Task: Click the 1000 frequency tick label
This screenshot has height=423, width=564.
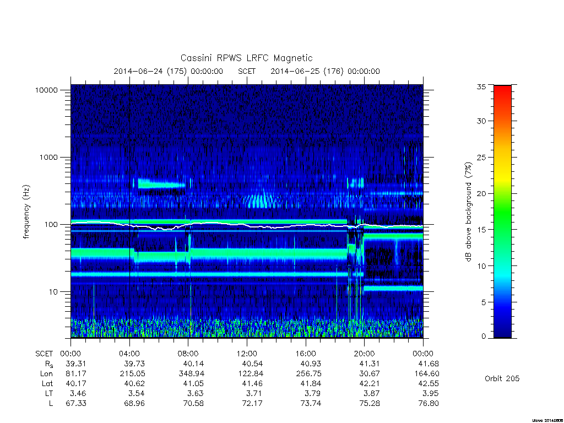Action: pyautogui.click(x=48, y=157)
